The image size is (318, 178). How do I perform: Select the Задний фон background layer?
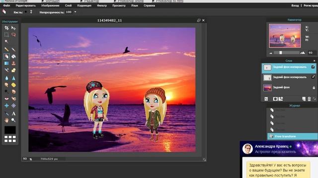[289, 88]
